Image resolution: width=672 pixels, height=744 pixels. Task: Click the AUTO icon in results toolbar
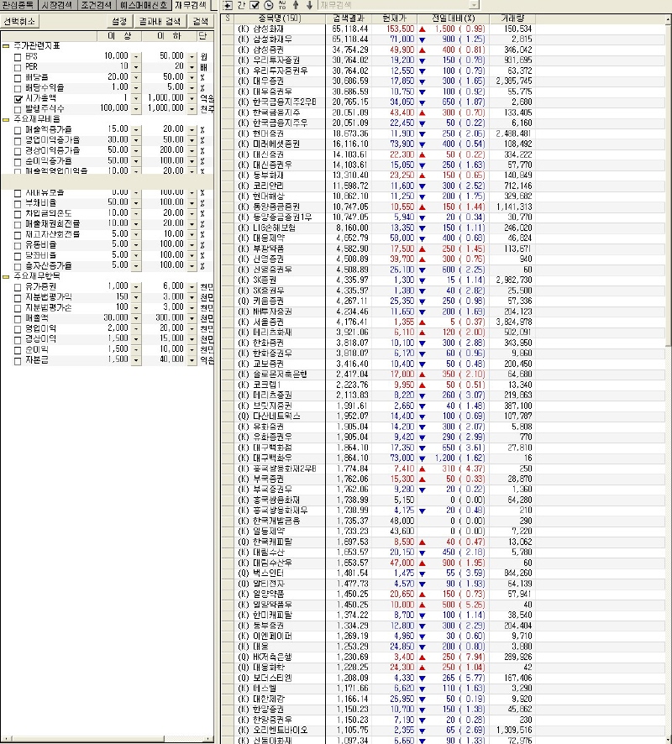point(283,5)
